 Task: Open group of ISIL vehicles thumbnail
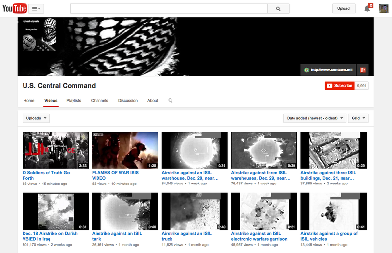pos(334,211)
